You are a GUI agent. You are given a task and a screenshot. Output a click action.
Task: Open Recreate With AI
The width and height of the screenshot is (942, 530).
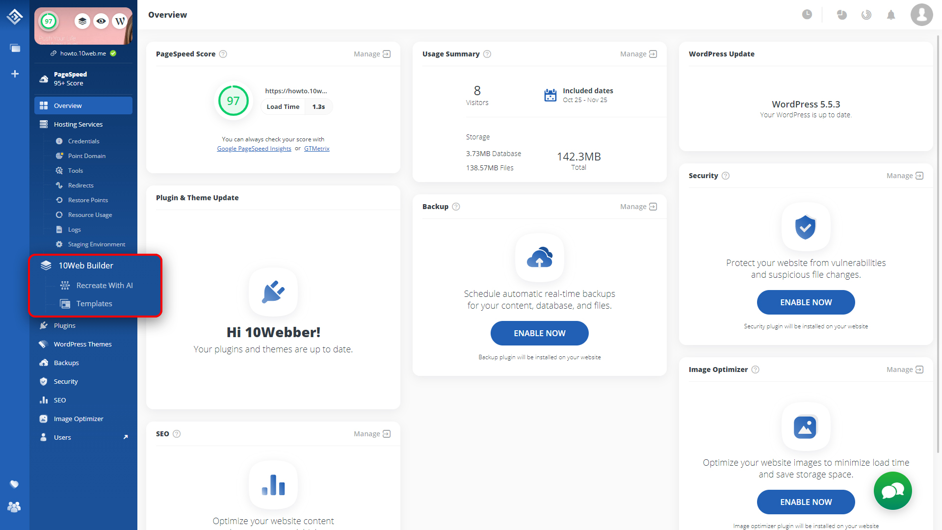105,285
